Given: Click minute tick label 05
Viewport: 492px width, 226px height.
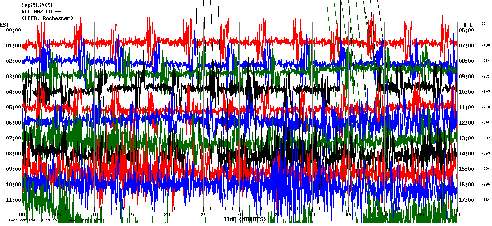Looking at the screenshot, I should click(58, 215).
